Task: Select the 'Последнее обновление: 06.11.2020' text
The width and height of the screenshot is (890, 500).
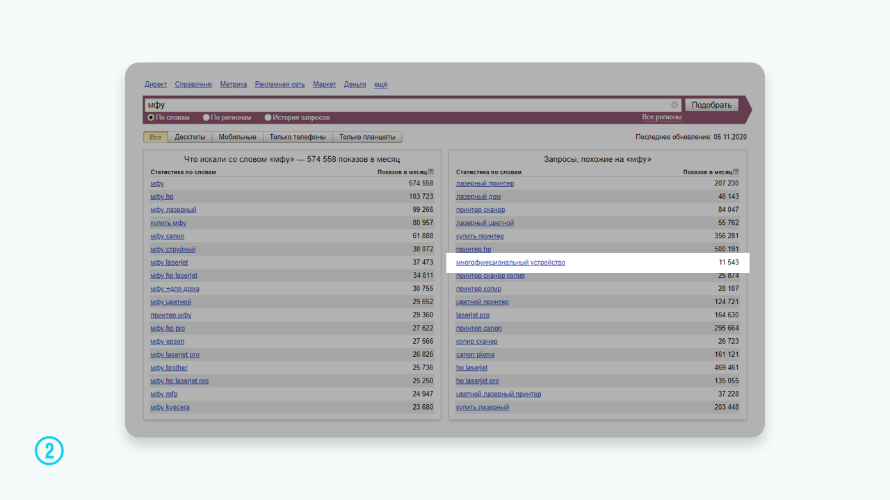Action: (x=691, y=137)
